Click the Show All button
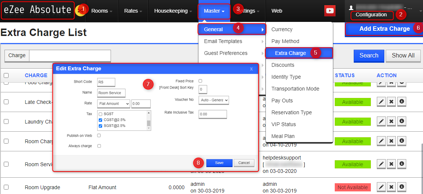The image size is (423, 194). [x=403, y=56]
